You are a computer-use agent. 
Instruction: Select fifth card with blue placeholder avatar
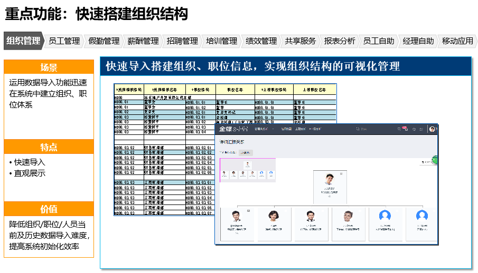tap(386, 225)
